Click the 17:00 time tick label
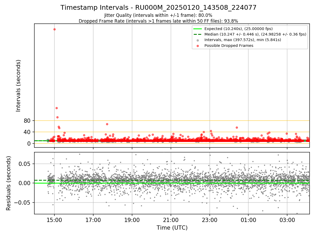Image resolution: width=317 pixels, height=237 pixels. [93, 220]
